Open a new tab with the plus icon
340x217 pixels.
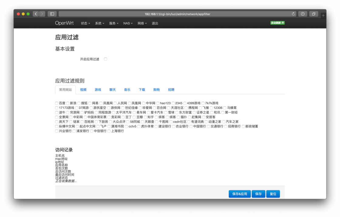point(323,15)
